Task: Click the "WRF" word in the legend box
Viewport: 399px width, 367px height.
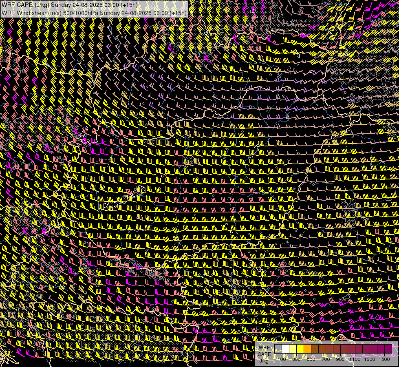Action: (x=265, y=348)
